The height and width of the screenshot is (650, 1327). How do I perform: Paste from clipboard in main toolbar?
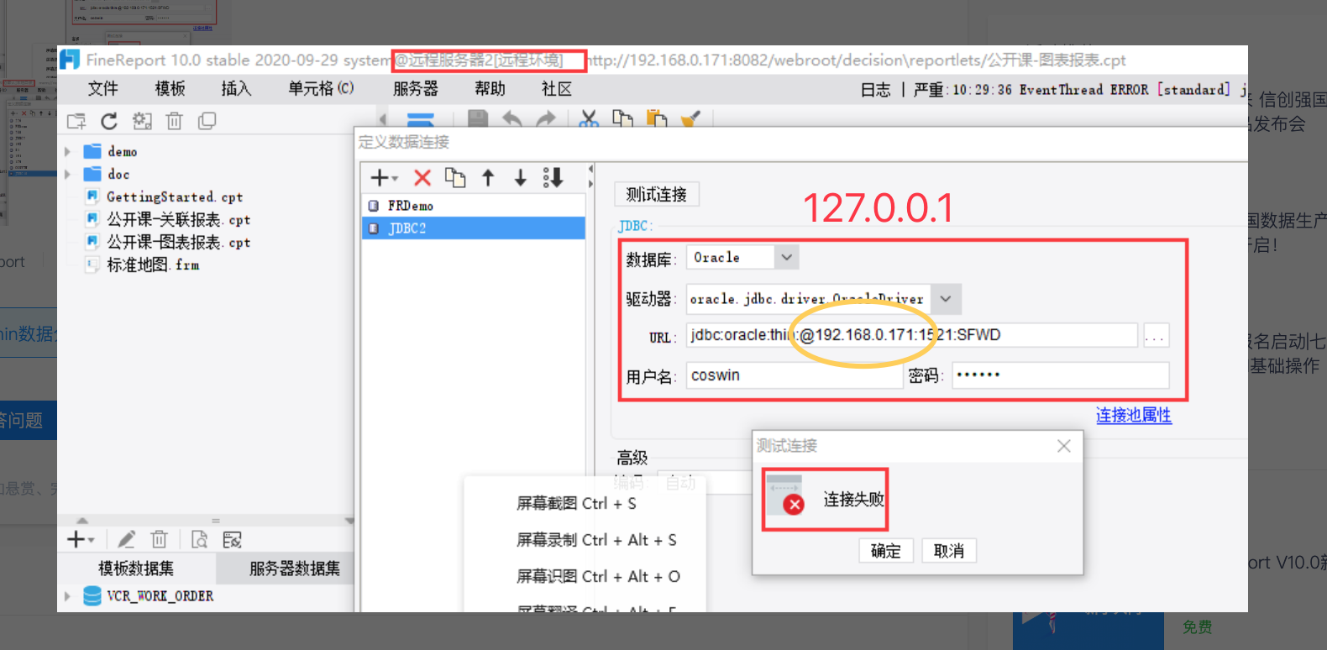[656, 119]
